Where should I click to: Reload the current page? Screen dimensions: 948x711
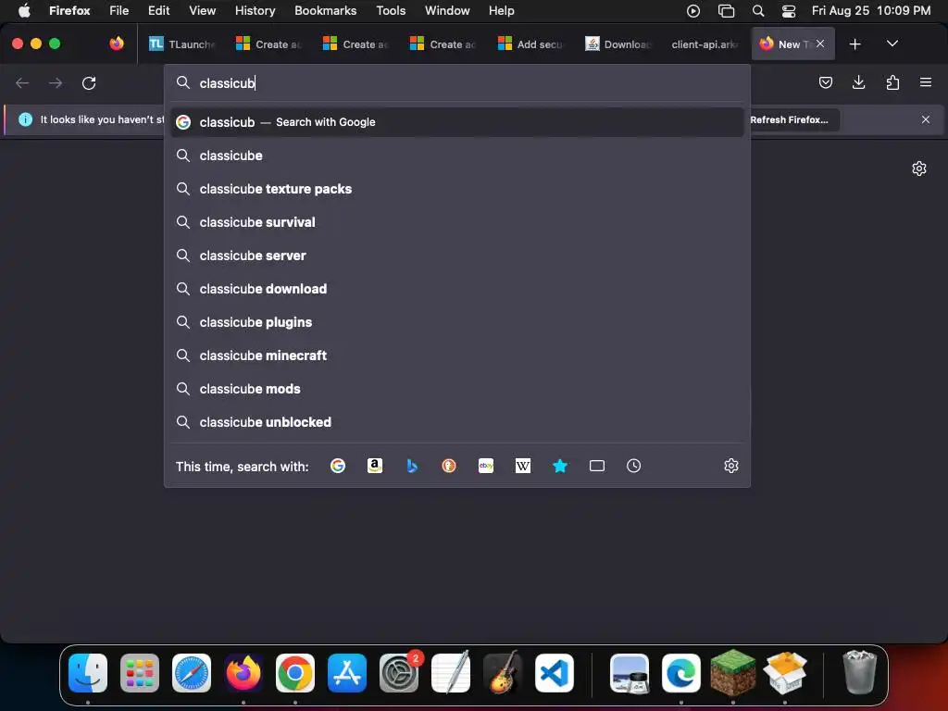pyautogui.click(x=89, y=82)
